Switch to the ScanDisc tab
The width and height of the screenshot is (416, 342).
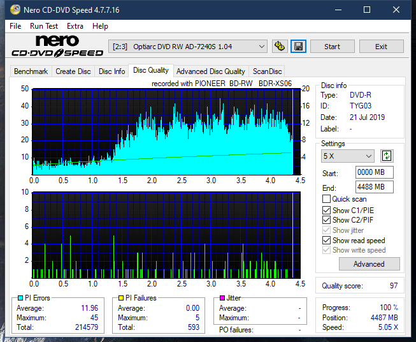tap(267, 71)
